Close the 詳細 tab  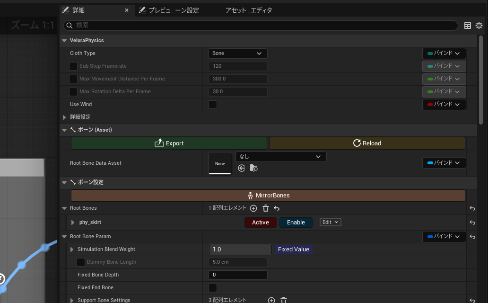pyautogui.click(x=127, y=10)
